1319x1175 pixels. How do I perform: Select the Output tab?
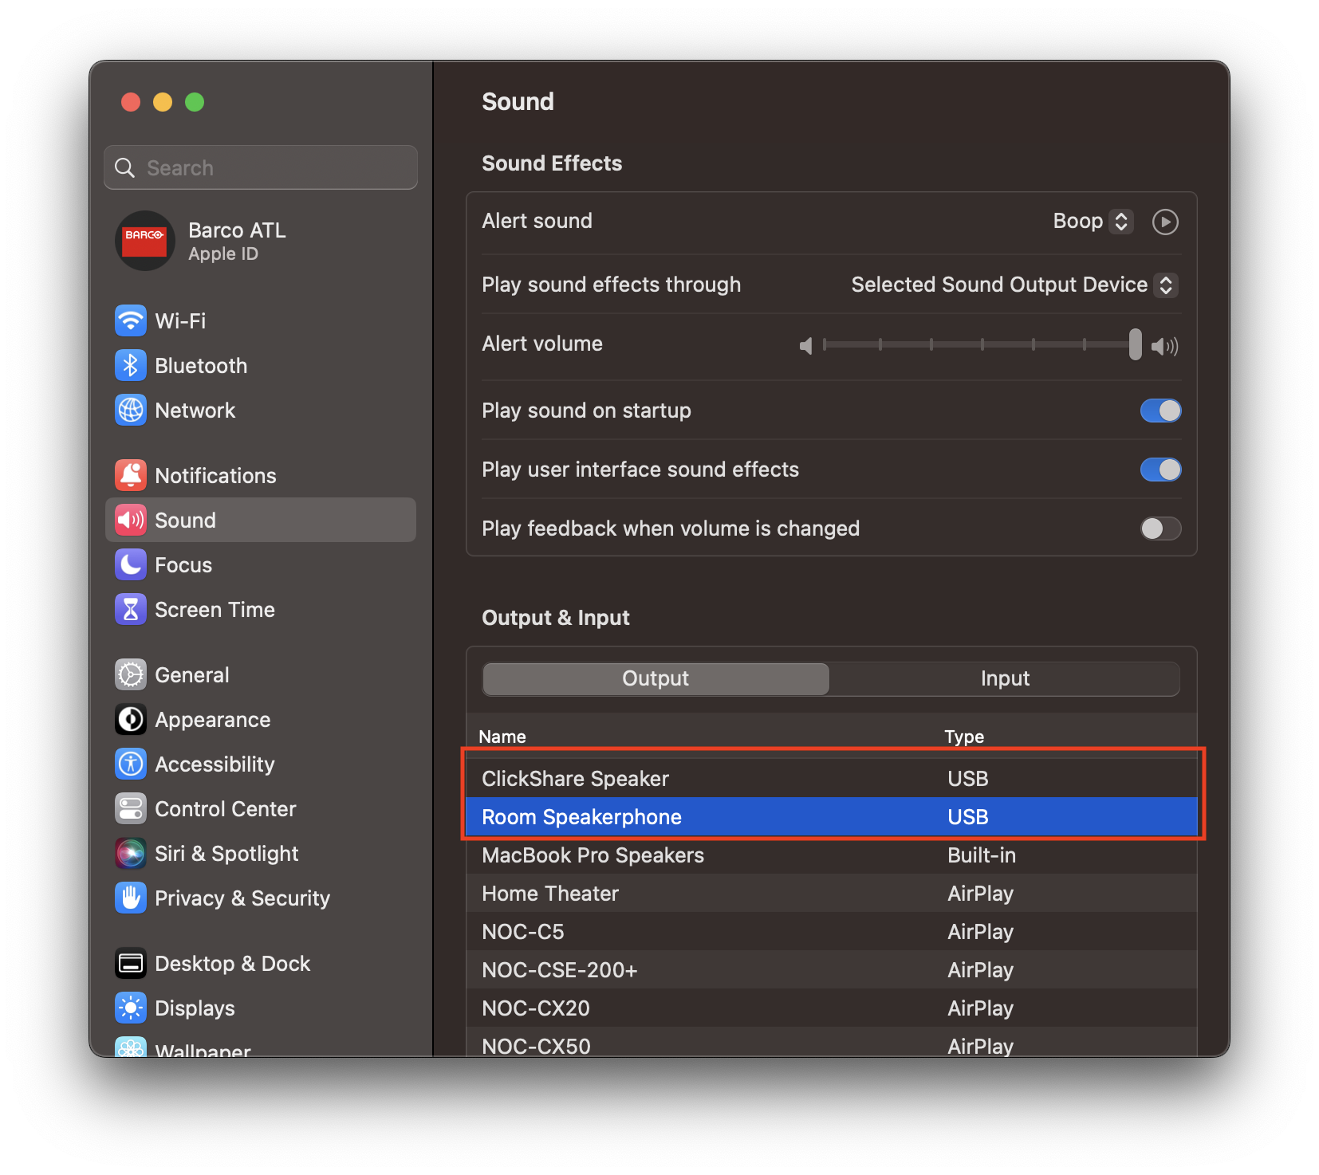tap(656, 678)
